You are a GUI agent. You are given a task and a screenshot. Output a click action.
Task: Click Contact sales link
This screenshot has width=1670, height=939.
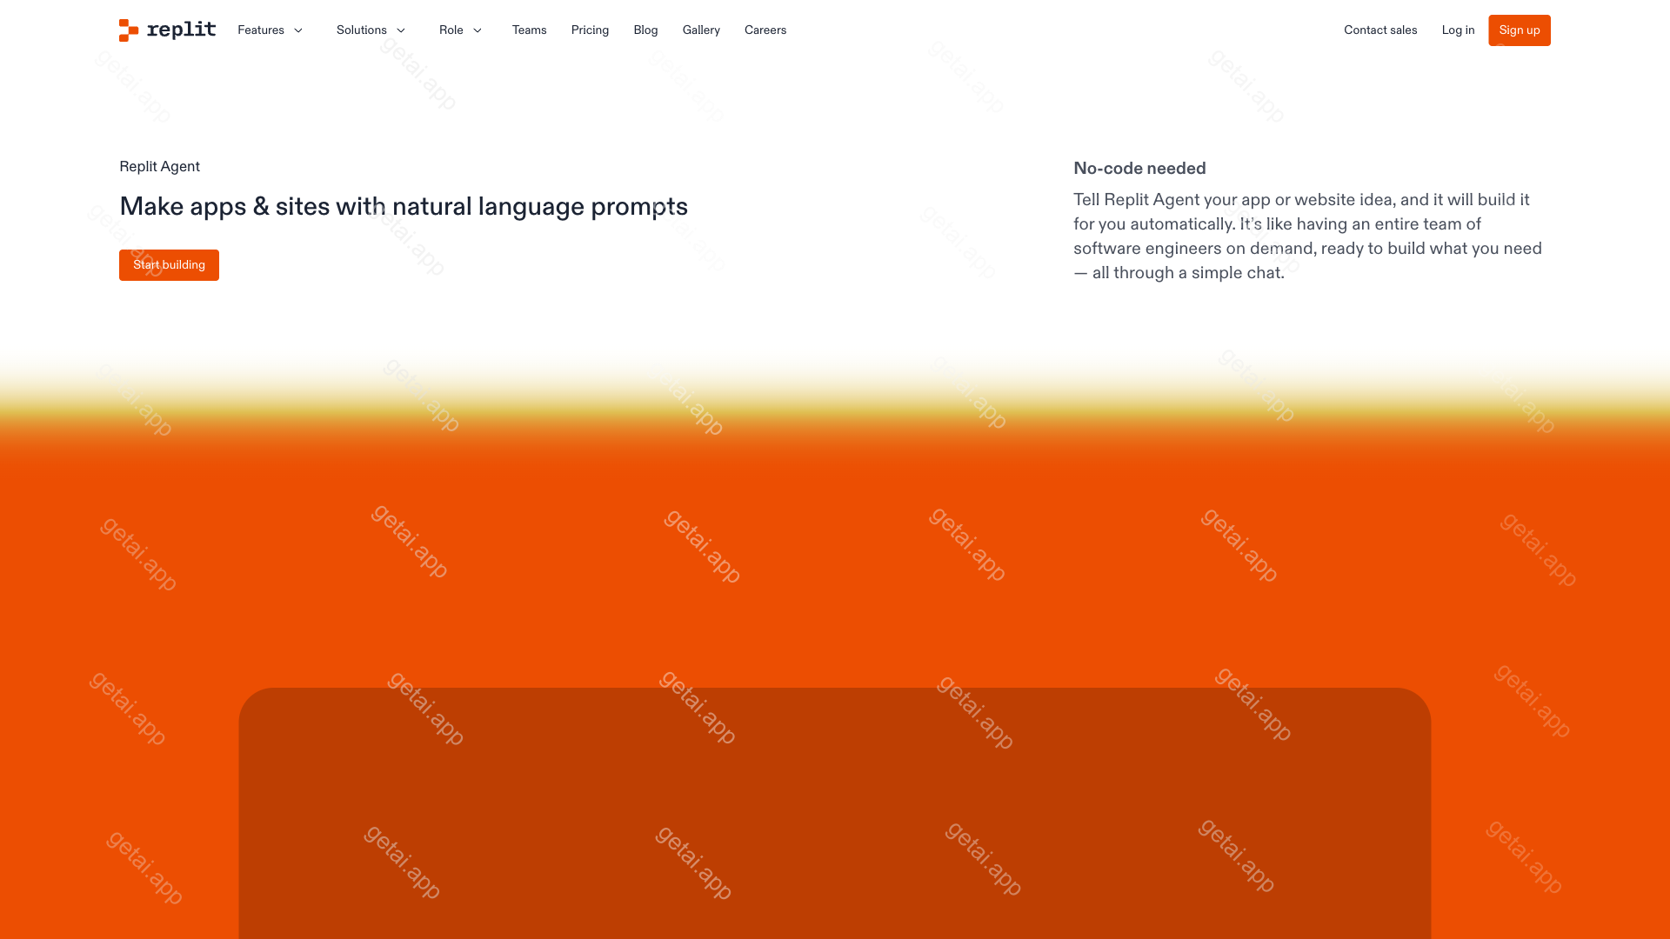point(1380,30)
